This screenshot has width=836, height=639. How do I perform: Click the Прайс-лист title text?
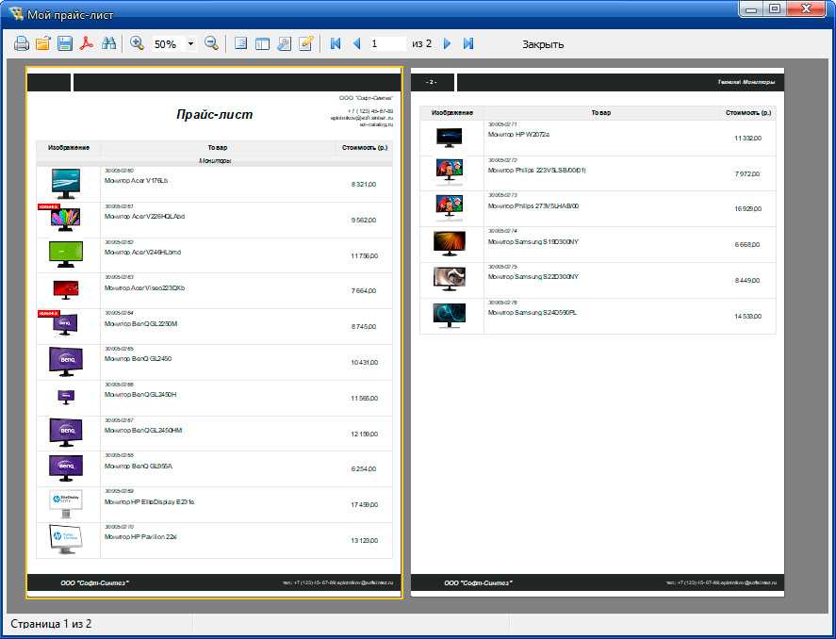[214, 114]
